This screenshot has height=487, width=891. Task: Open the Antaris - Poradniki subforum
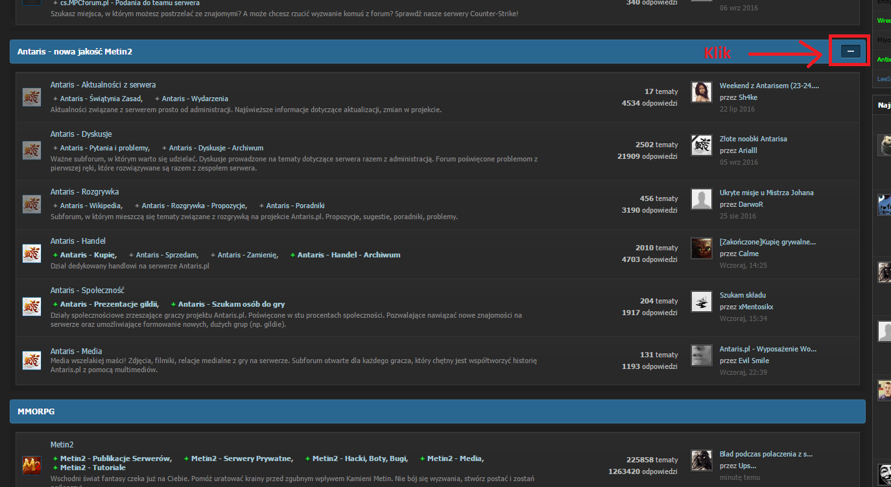tap(296, 206)
